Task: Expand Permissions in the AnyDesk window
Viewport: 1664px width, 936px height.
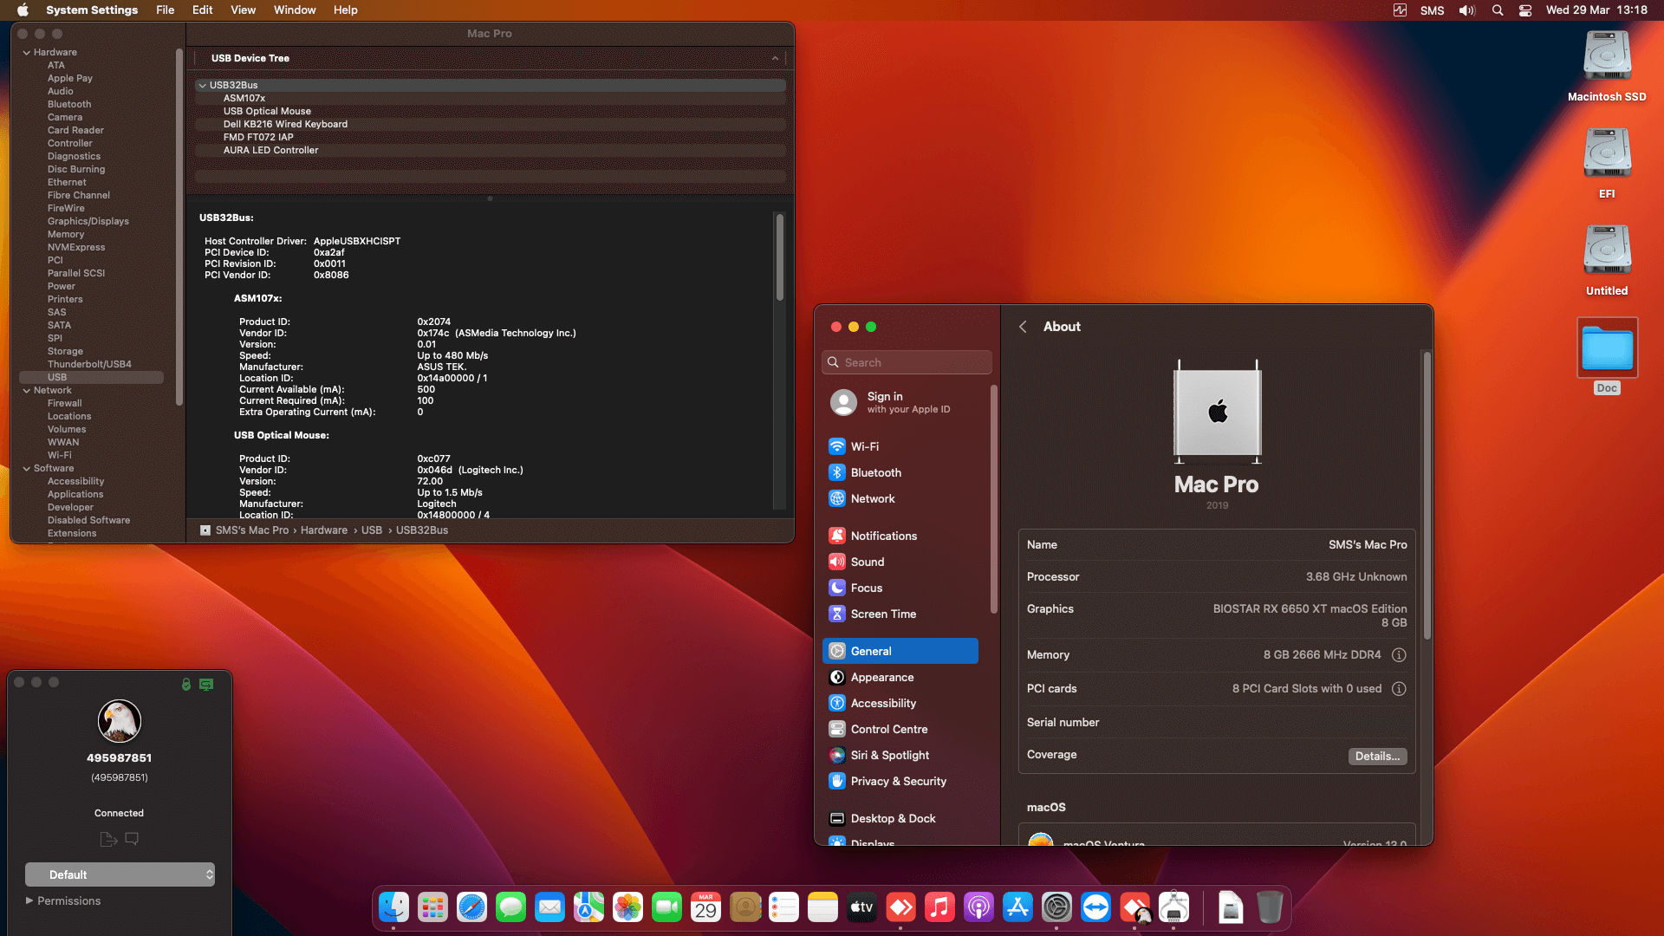Action: click(62, 900)
